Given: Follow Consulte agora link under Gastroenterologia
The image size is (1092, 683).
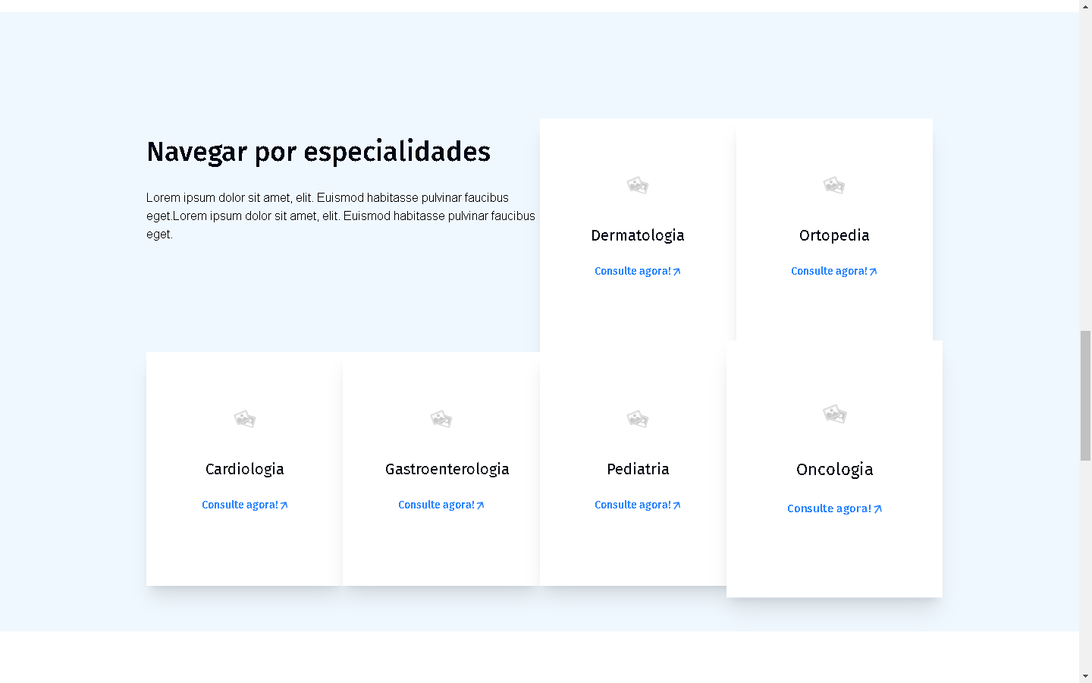Looking at the screenshot, I should click(x=441, y=505).
